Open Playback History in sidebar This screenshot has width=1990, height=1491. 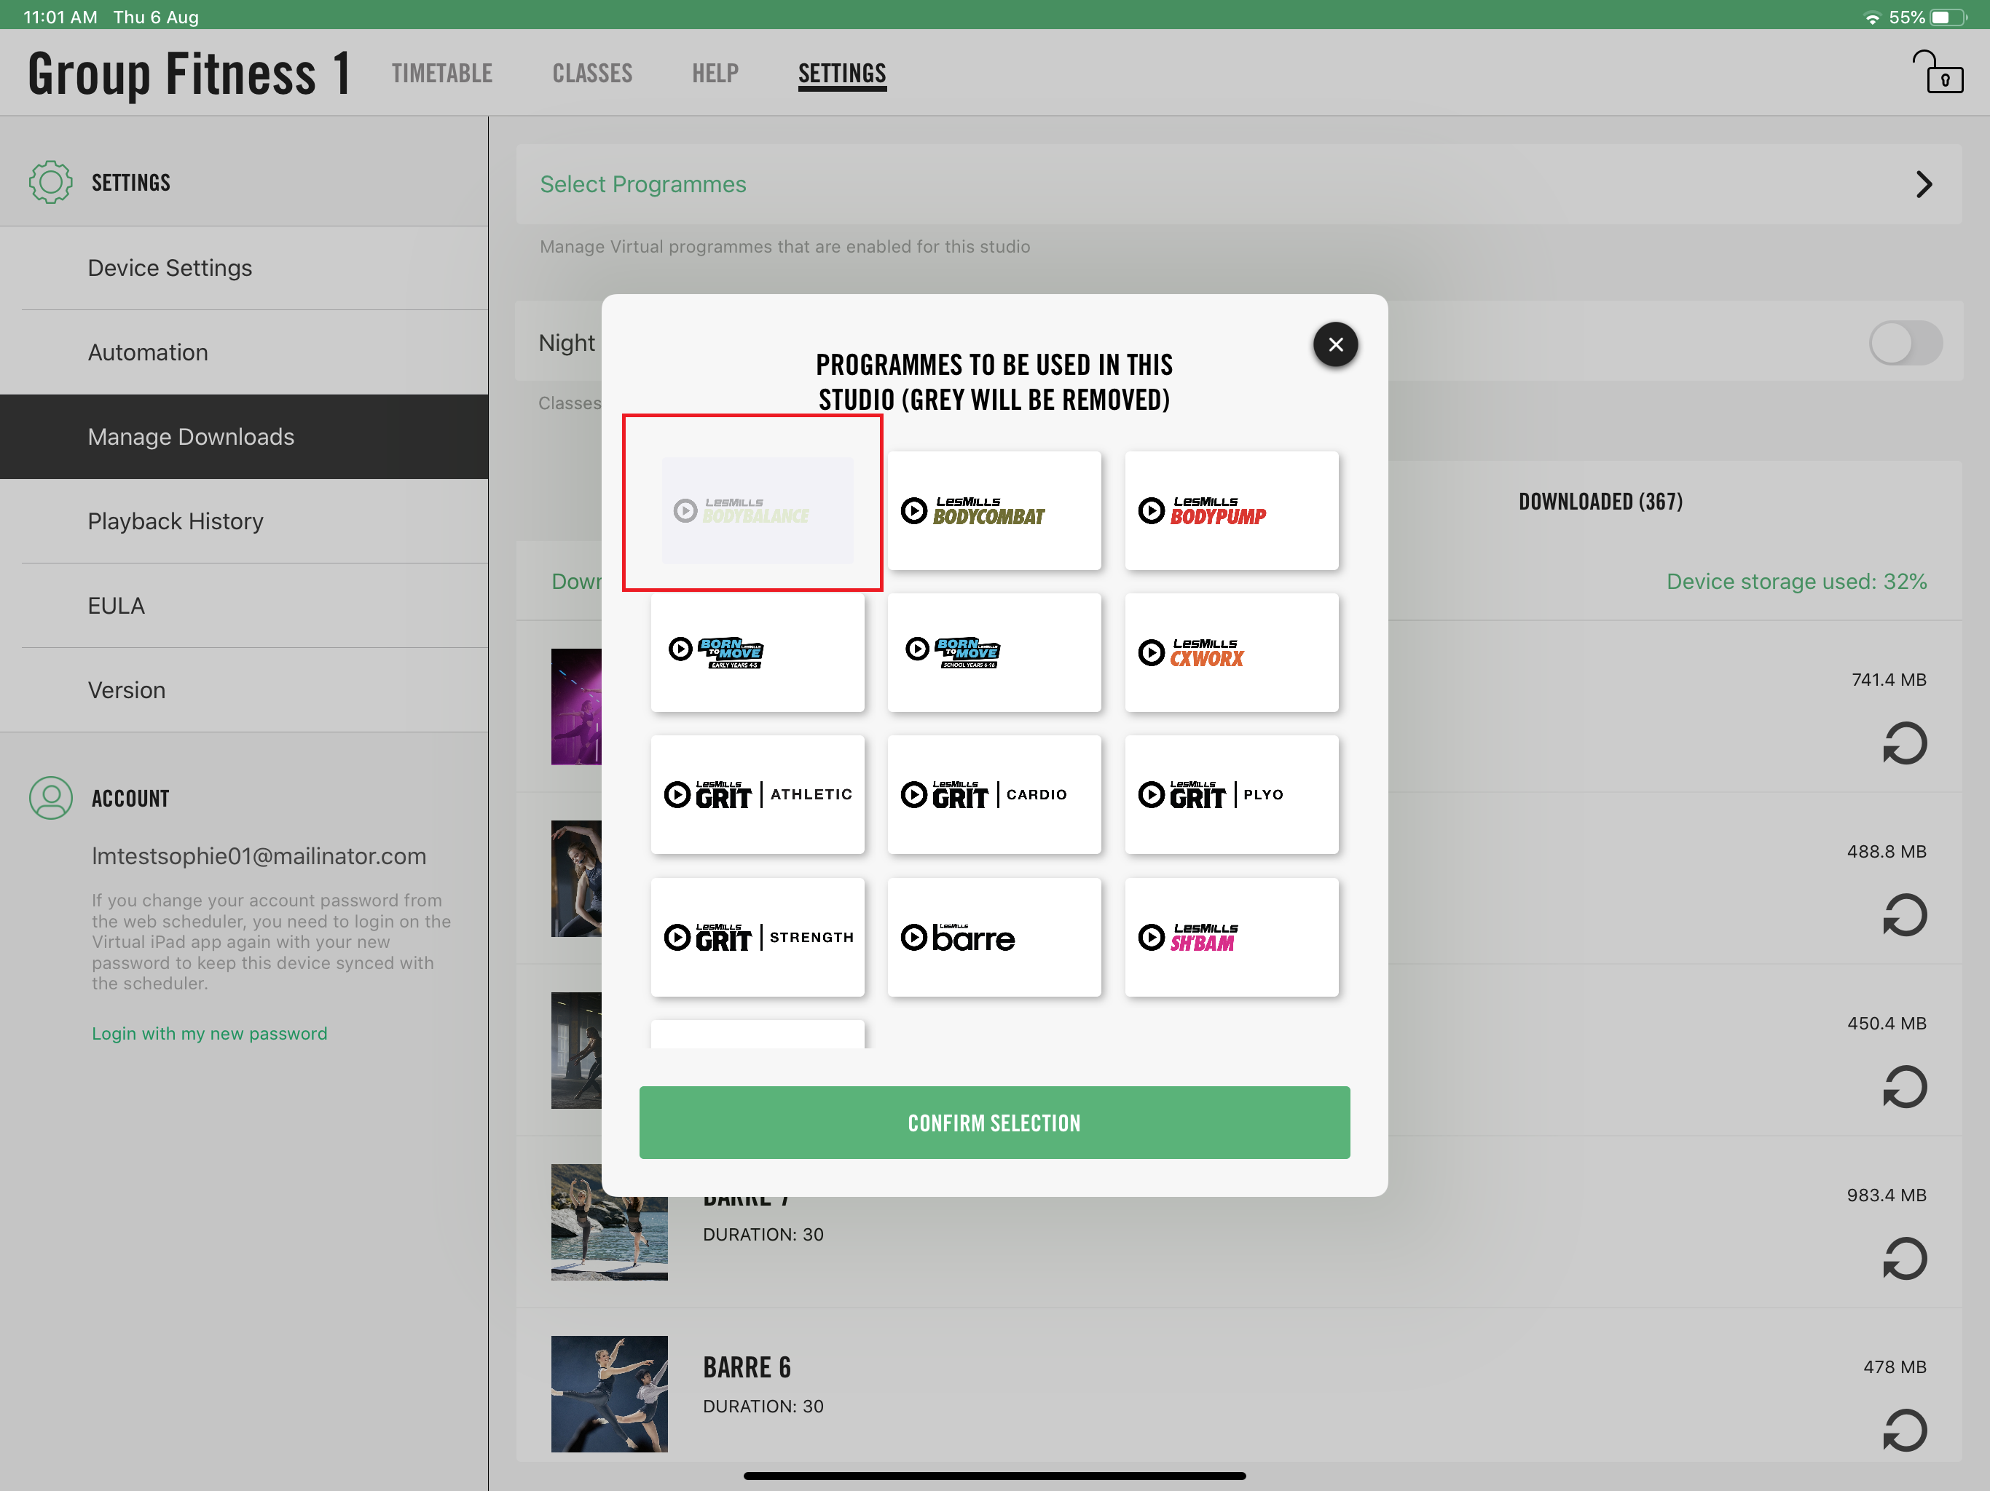(x=176, y=521)
